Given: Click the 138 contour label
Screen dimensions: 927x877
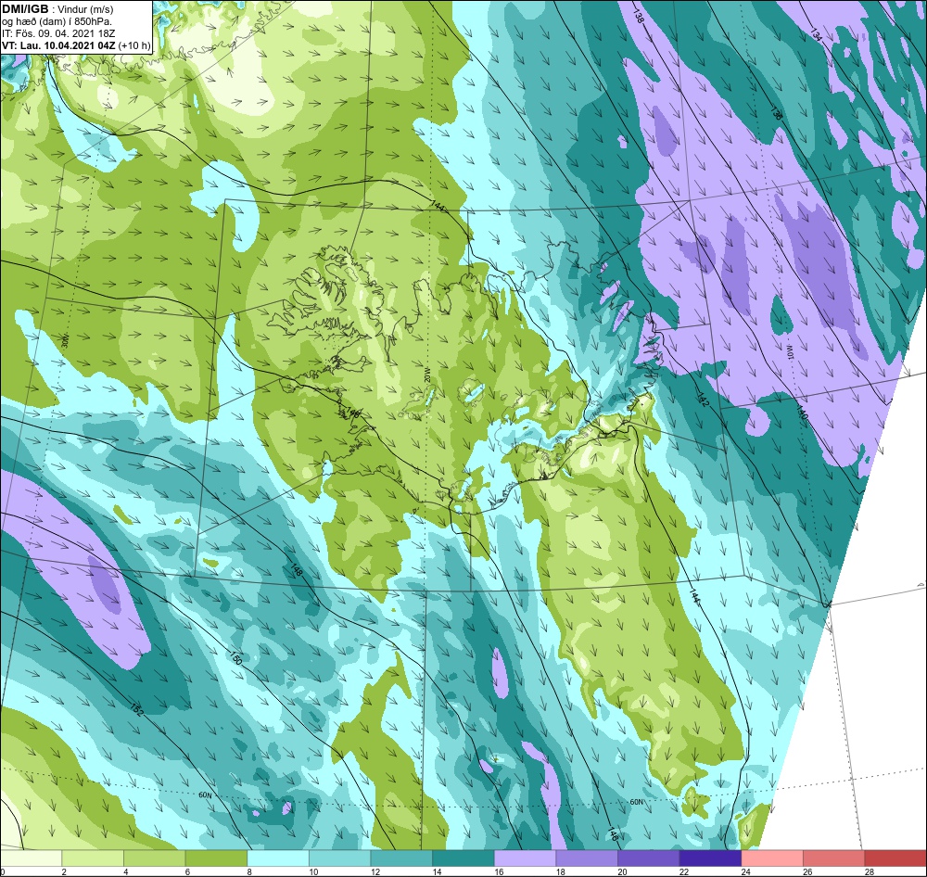Looking at the screenshot, I should coord(638,16).
